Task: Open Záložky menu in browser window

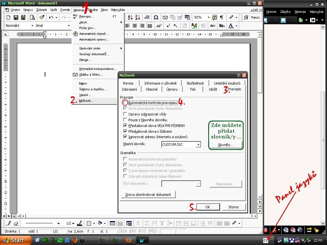Action: [x=285, y=12]
